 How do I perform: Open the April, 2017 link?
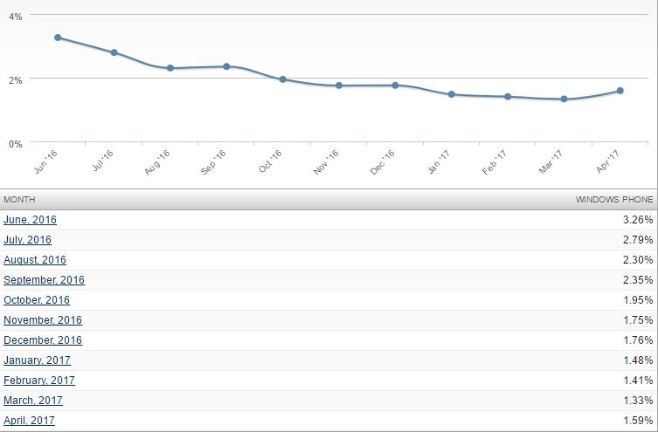tap(29, 421)
